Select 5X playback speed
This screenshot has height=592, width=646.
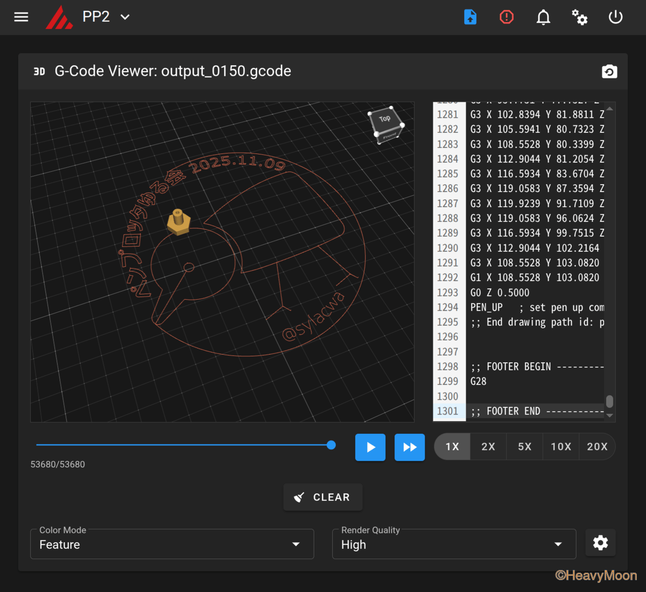(x=524, y=447)
